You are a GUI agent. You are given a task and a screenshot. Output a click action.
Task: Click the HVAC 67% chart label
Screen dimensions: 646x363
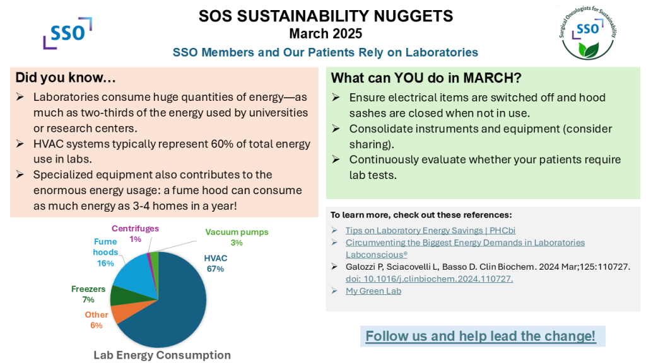click(215, 263)
